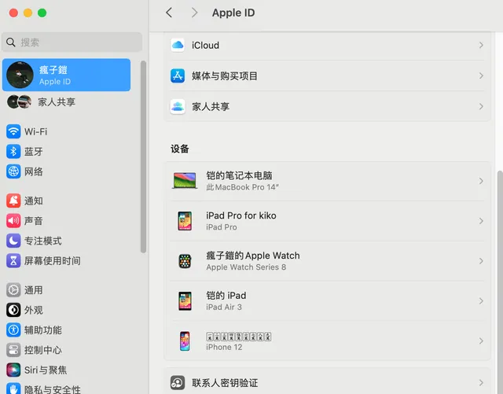Select 外观 label in sidebar
Viewport: 503px width, 394px height.
tap(33, 310)
